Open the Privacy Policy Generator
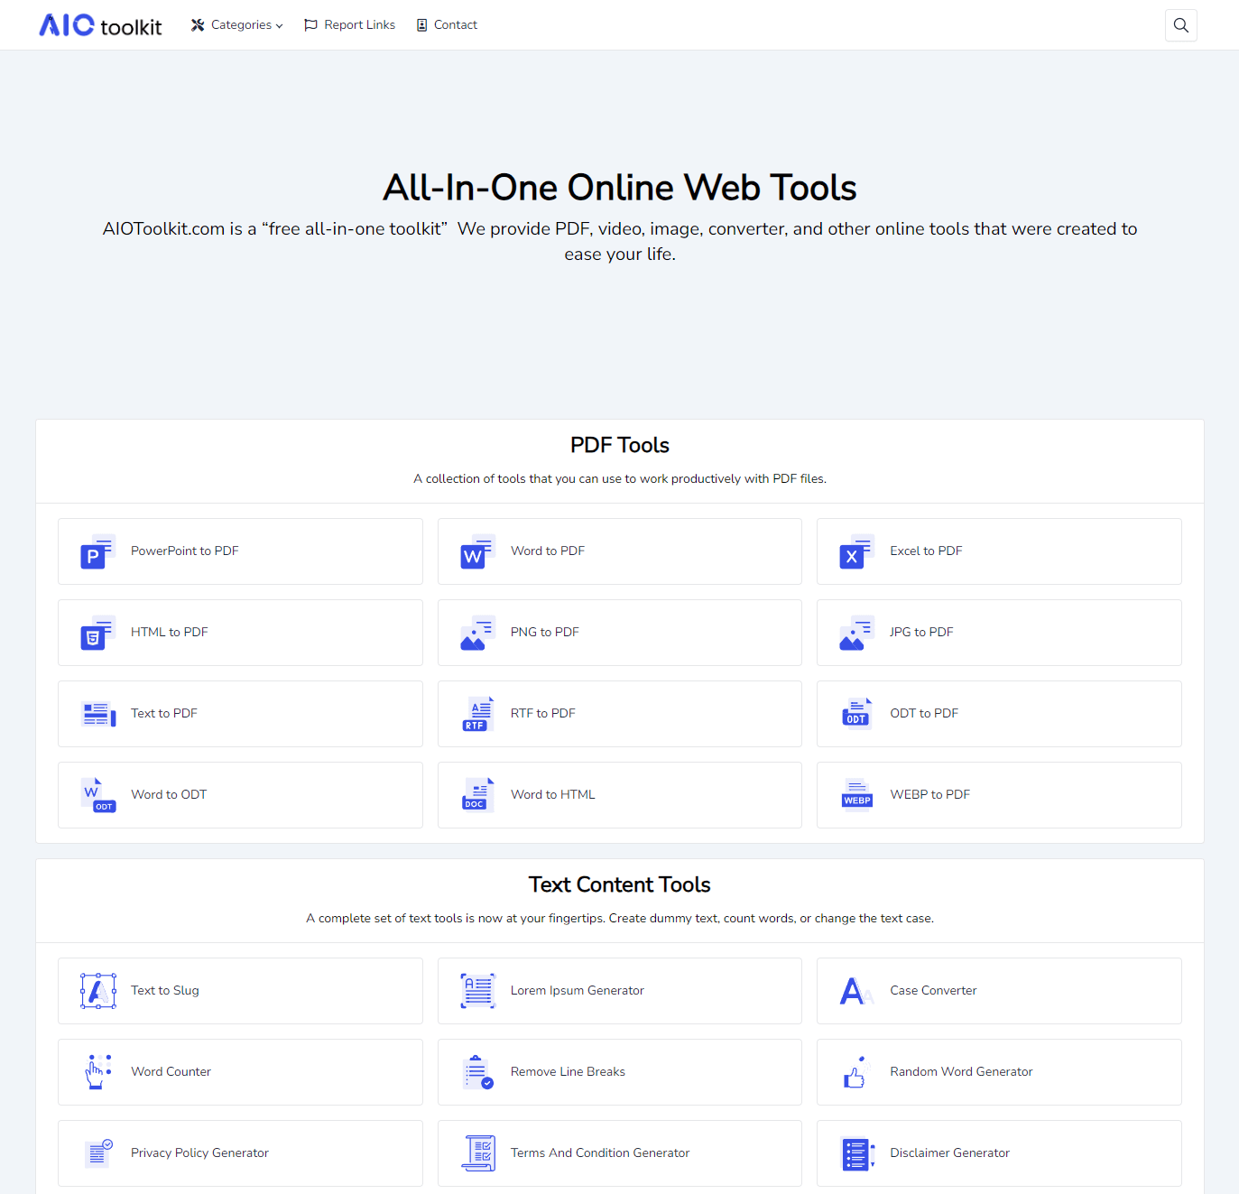Viewport: 1239px width, 1194px height. [239, 1153]
